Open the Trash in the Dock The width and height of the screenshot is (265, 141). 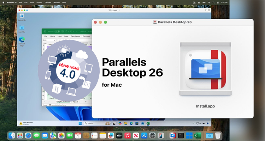(218, 135)
